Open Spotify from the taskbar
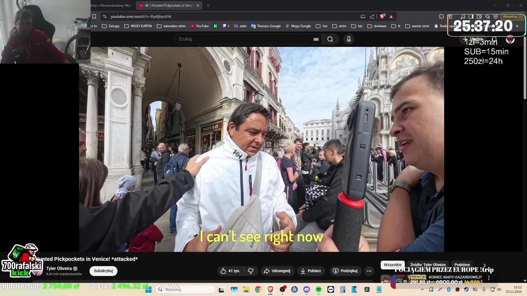The image size is (527, 296). coord(319,289)
